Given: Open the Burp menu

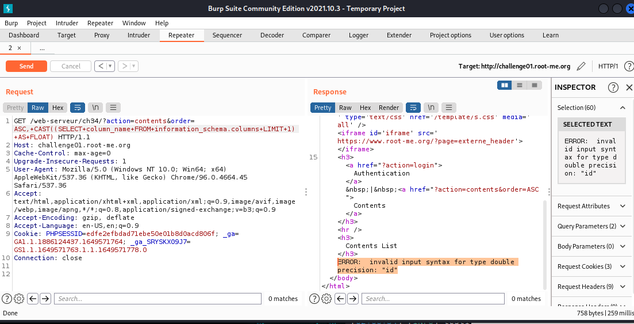Looking at the screenshot, I should pyautogui.click(x=11, y=23).
